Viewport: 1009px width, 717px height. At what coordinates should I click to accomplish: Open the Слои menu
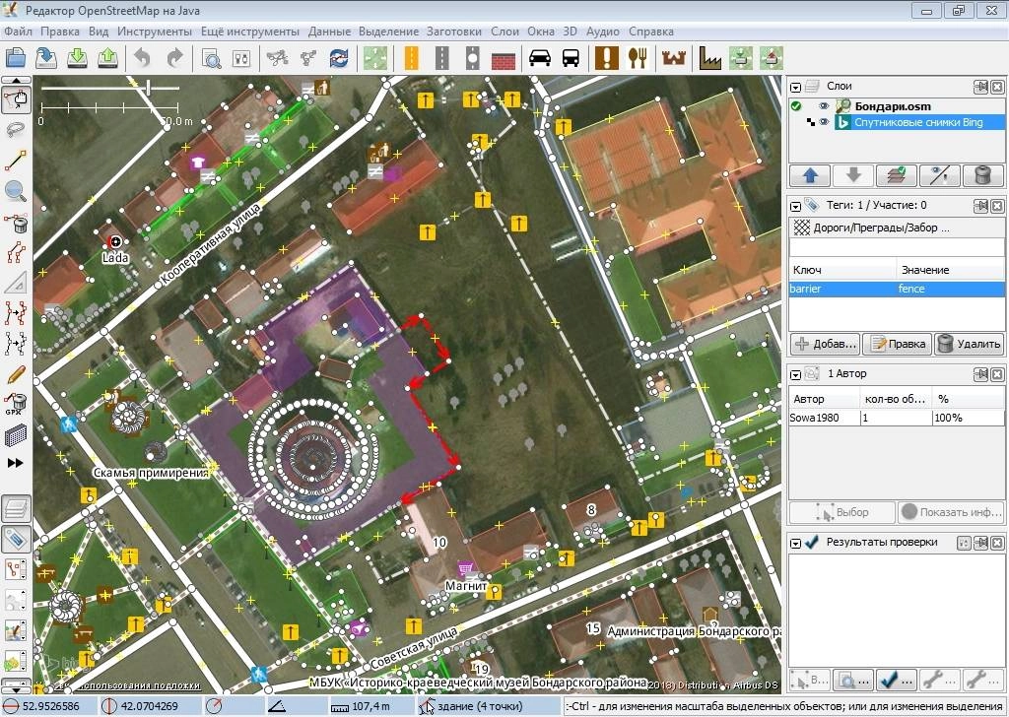pyautogui.click(x=504, y=32)
